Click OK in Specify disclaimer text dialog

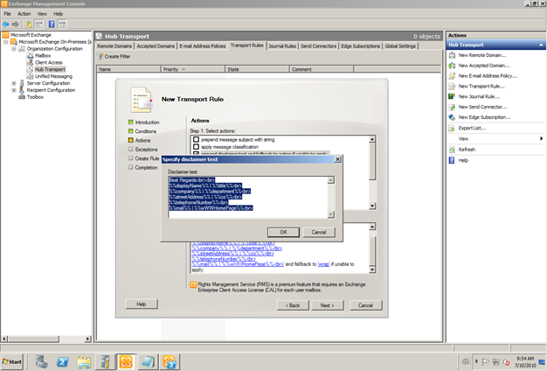pyautogui.click(x=283, y=232)
